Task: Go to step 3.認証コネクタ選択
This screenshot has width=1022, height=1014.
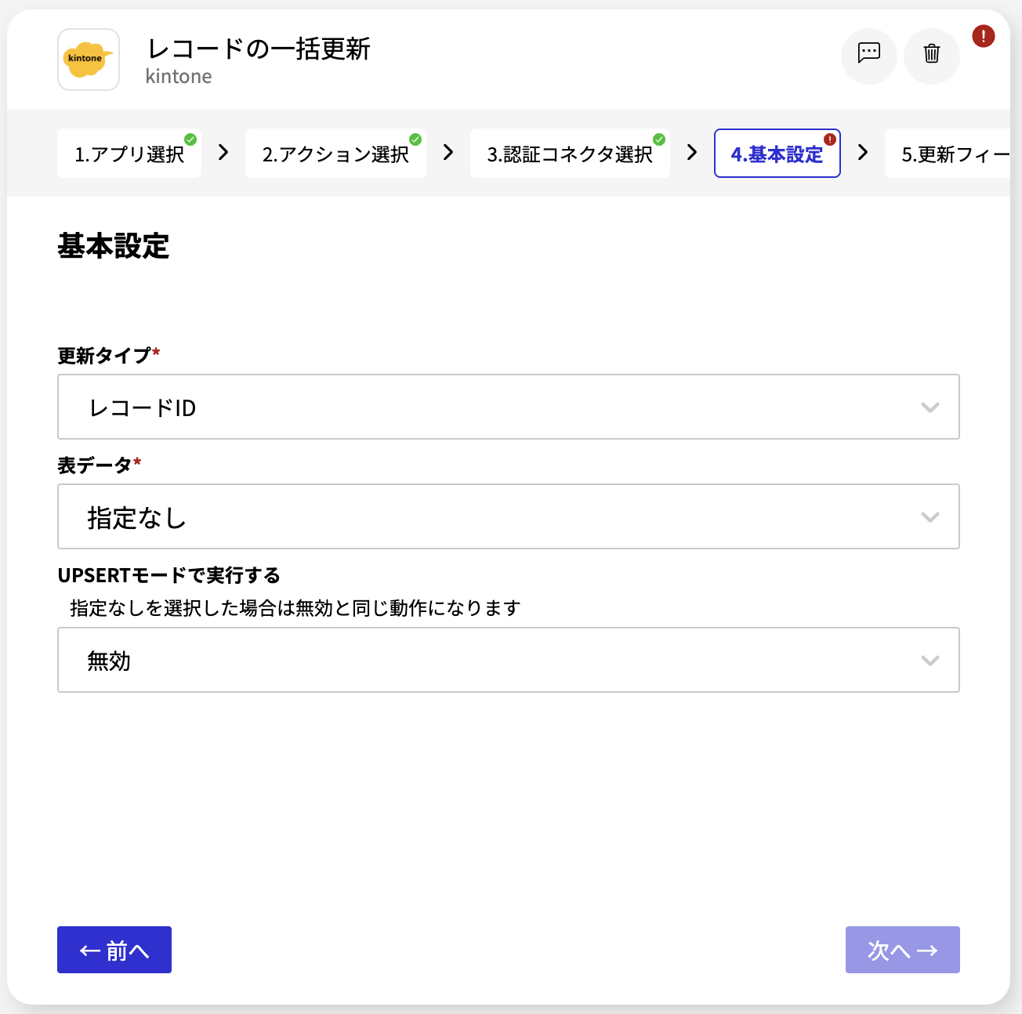Action: click(x=570, y=154)
